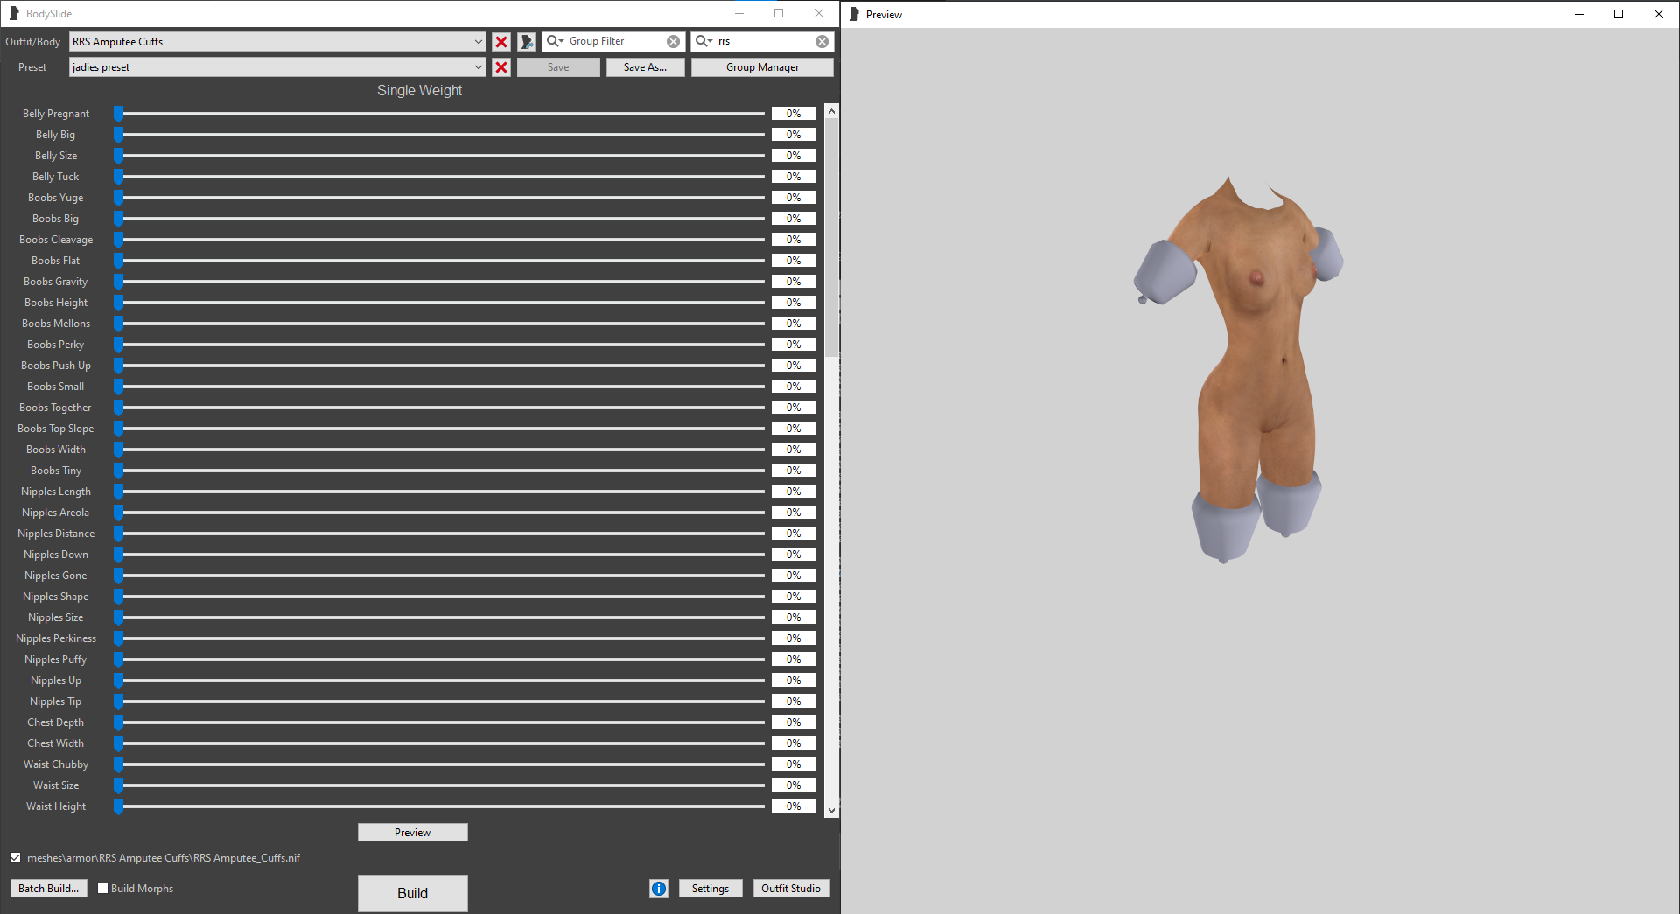Click the Boobs Gravity slider label
This screenshot has height=914, width=1680.
coord(56,282)
